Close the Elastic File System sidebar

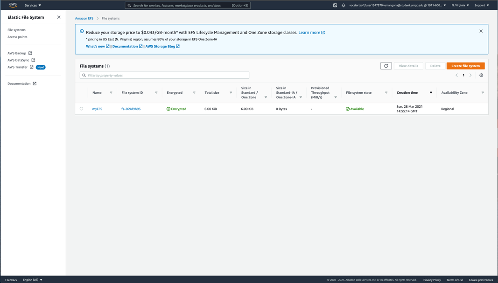[x=59, y=17]
